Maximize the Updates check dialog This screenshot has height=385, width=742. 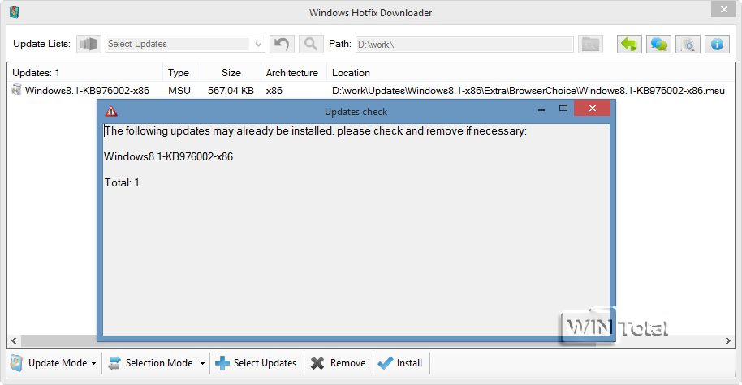[563, 108]
